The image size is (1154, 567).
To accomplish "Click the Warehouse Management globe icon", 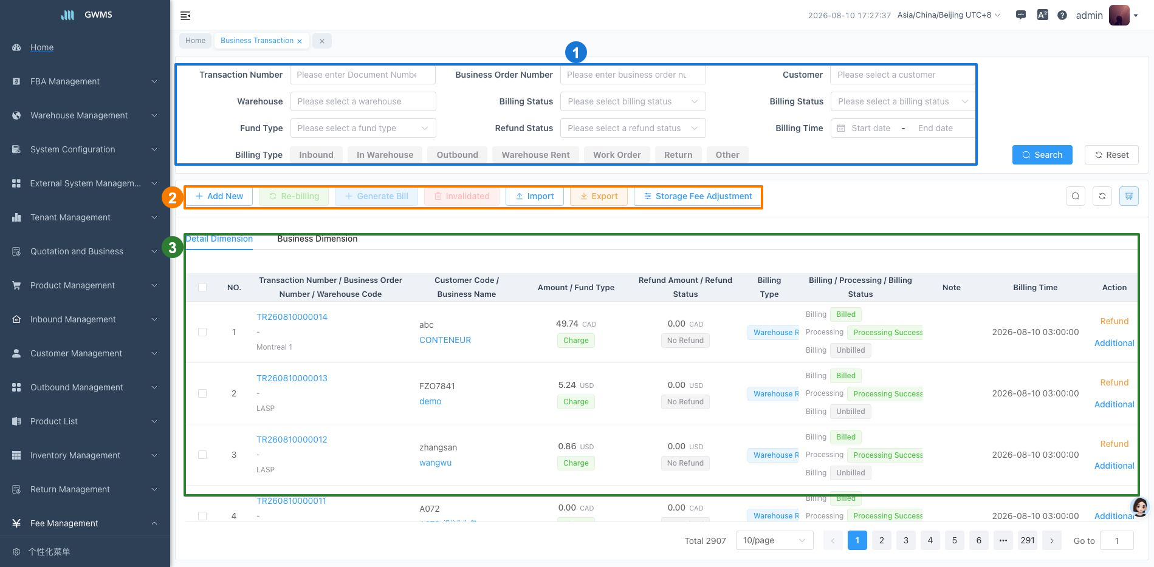I will pyautogui.click(x=16, y=115).
